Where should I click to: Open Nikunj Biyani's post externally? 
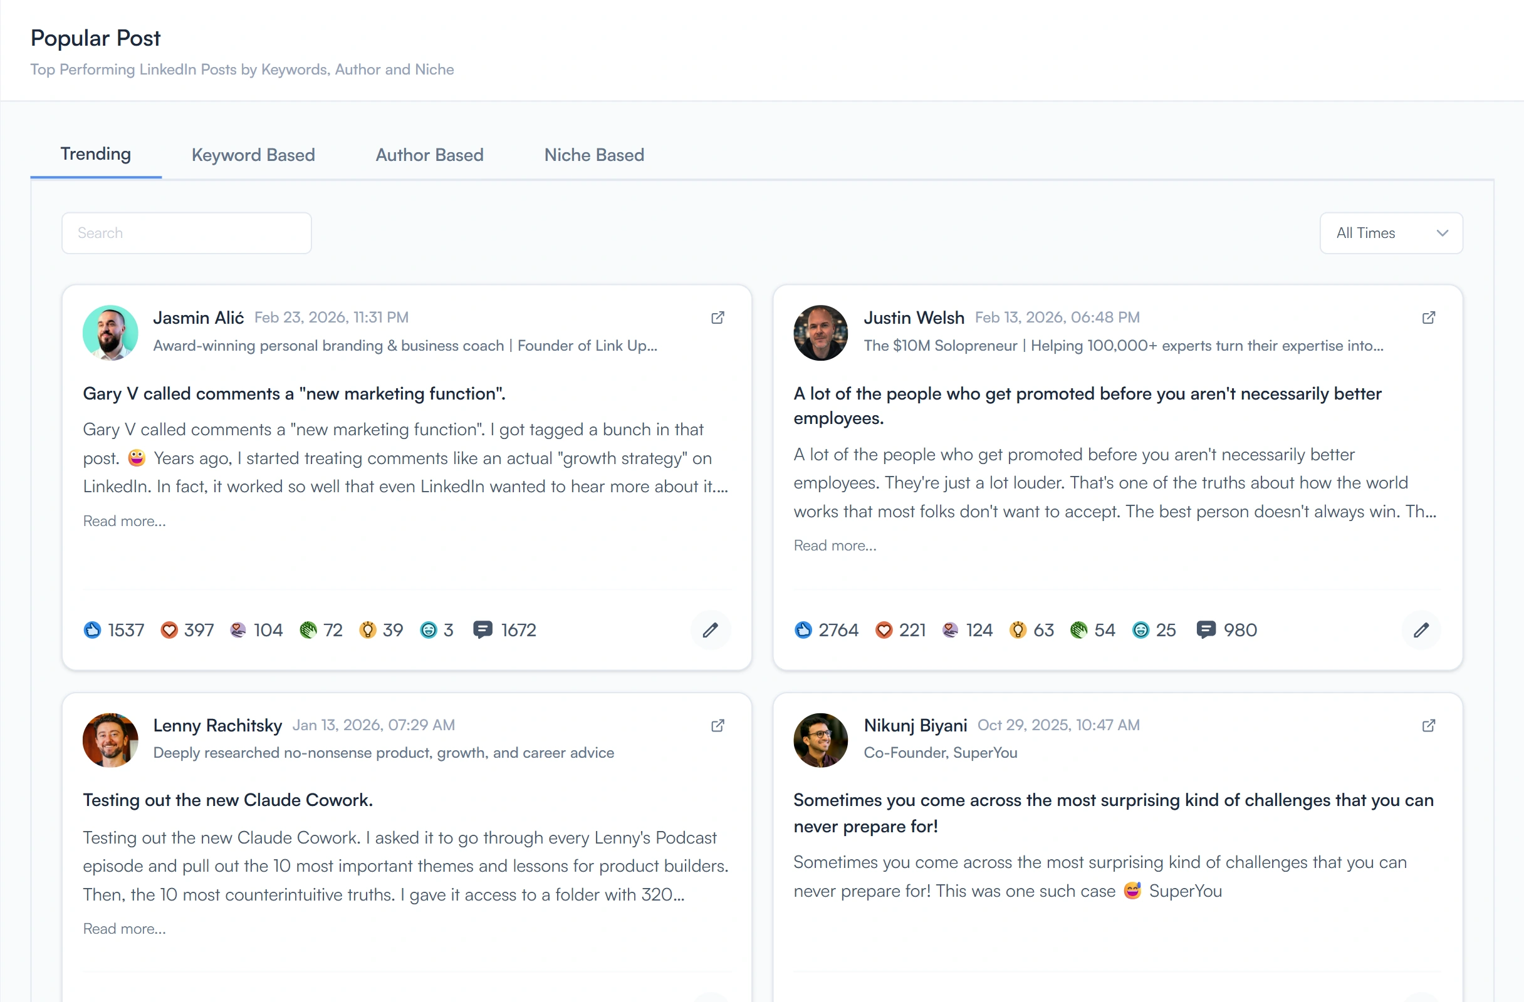1429,726
